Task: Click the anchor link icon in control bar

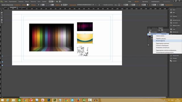Action: click(x=99, y=5)
